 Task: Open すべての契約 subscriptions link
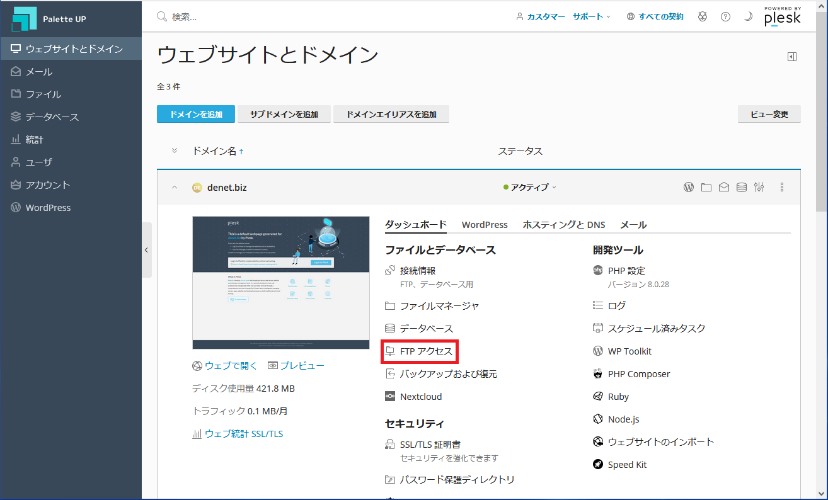point(655,17)
